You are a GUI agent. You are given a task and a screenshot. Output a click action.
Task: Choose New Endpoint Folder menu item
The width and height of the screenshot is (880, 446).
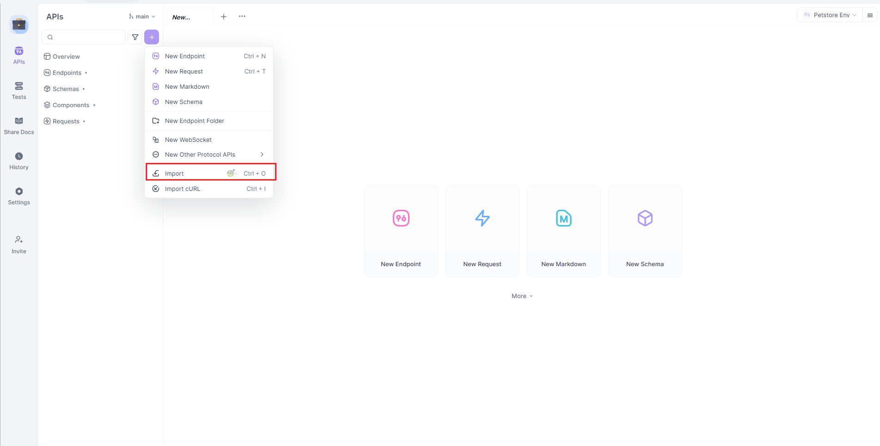(209, 121)
